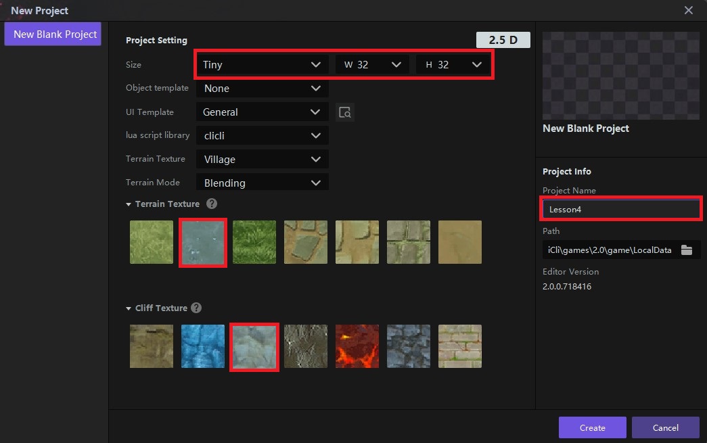
Task: Open the Size preset dropdown showing Tiny
Action: (x=262, y=65)
